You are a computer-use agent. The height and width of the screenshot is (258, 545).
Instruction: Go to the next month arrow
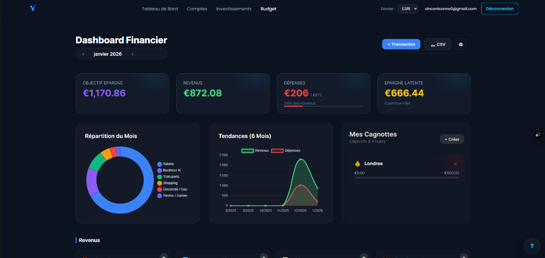point(133,54)
